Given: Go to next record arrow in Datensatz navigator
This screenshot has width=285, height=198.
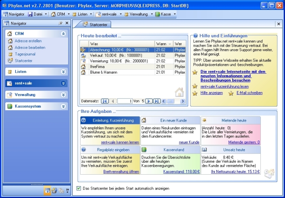Looking at the screenshot, I should point(149,101).
